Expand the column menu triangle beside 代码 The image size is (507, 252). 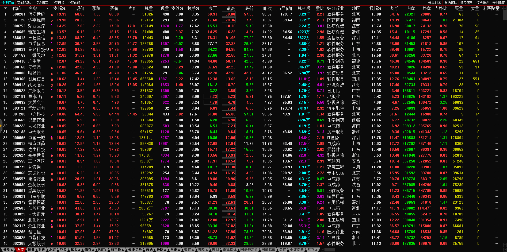click(5, 8)
